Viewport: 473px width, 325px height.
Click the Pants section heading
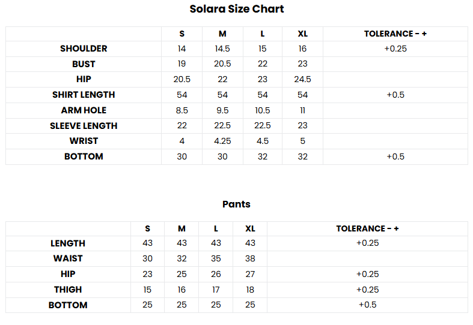[x=236, y=204]
